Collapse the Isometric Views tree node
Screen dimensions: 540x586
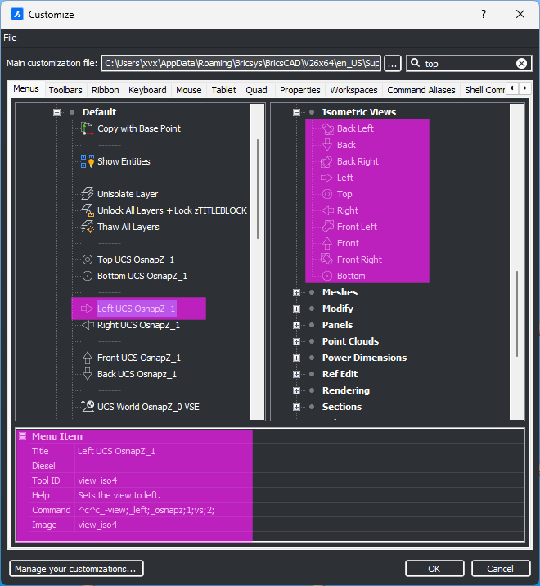(297, 112)
